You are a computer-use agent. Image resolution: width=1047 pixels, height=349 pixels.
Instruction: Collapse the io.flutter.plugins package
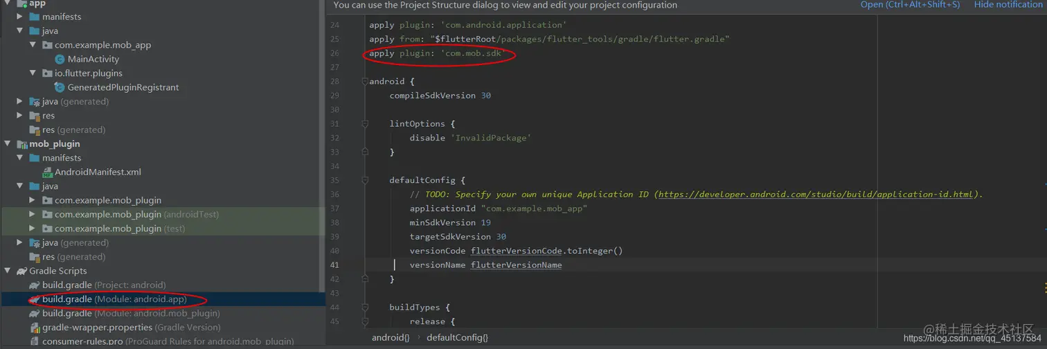33,73
